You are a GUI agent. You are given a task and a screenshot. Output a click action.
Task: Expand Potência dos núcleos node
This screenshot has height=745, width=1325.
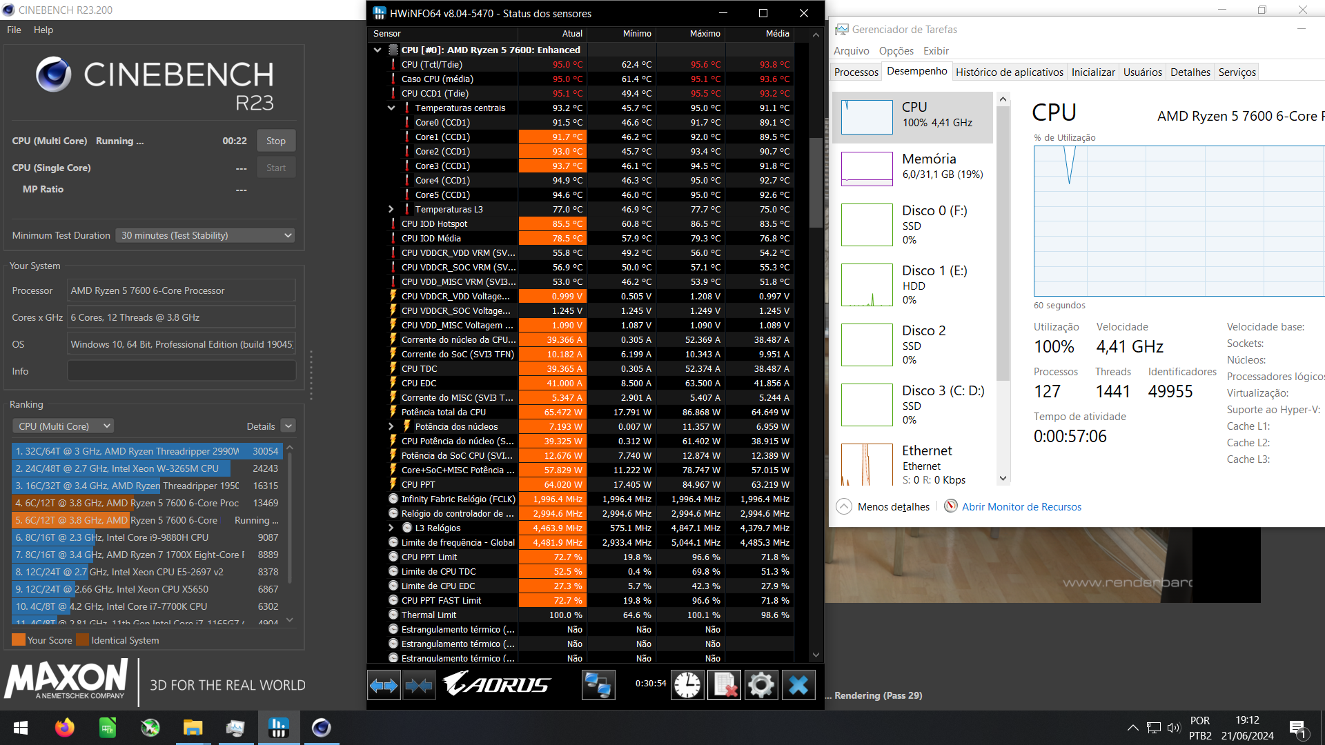391,426
